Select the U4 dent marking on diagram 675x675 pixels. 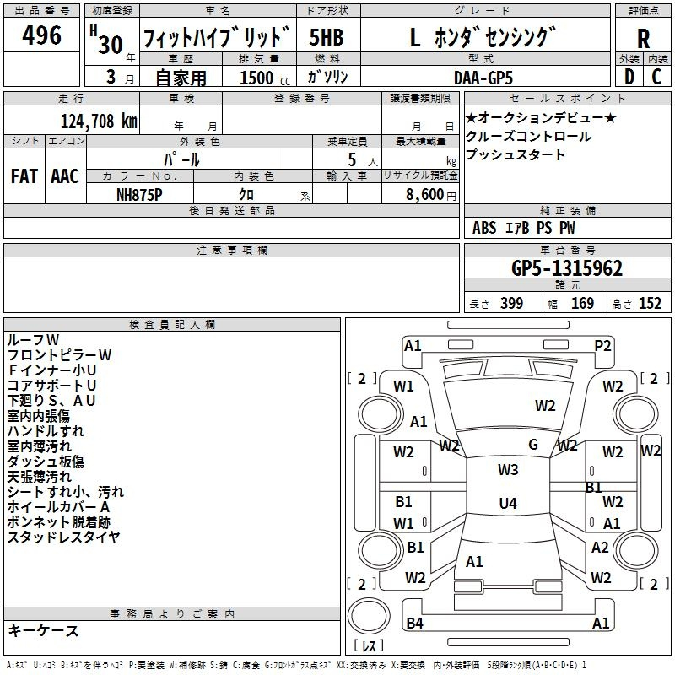point(507,504)
